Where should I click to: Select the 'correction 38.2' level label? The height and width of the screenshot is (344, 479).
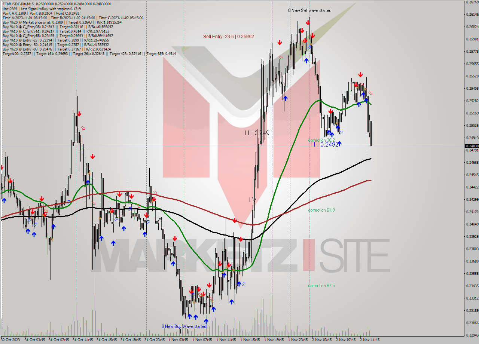(x=321, y=140)
